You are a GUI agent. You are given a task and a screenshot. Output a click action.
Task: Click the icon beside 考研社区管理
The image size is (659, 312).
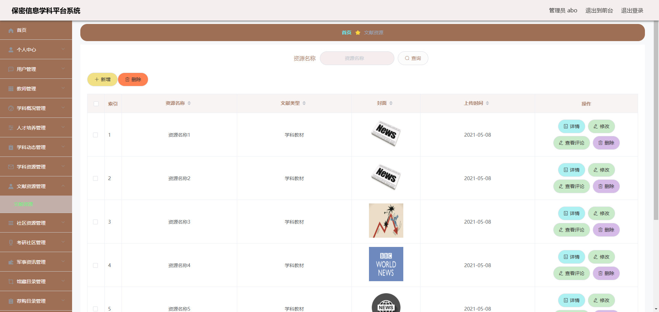tap(11, 243)
